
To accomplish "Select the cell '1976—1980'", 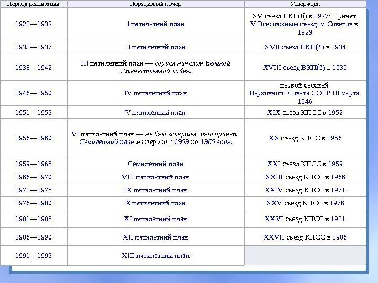I will 34,203.
